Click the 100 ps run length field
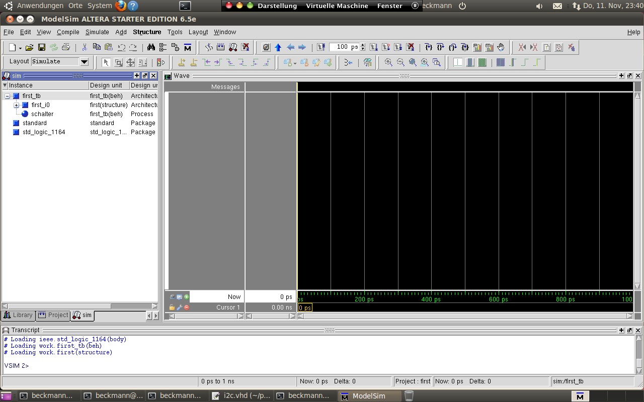Screen dimensions: 644x402 tap(344, 47)
